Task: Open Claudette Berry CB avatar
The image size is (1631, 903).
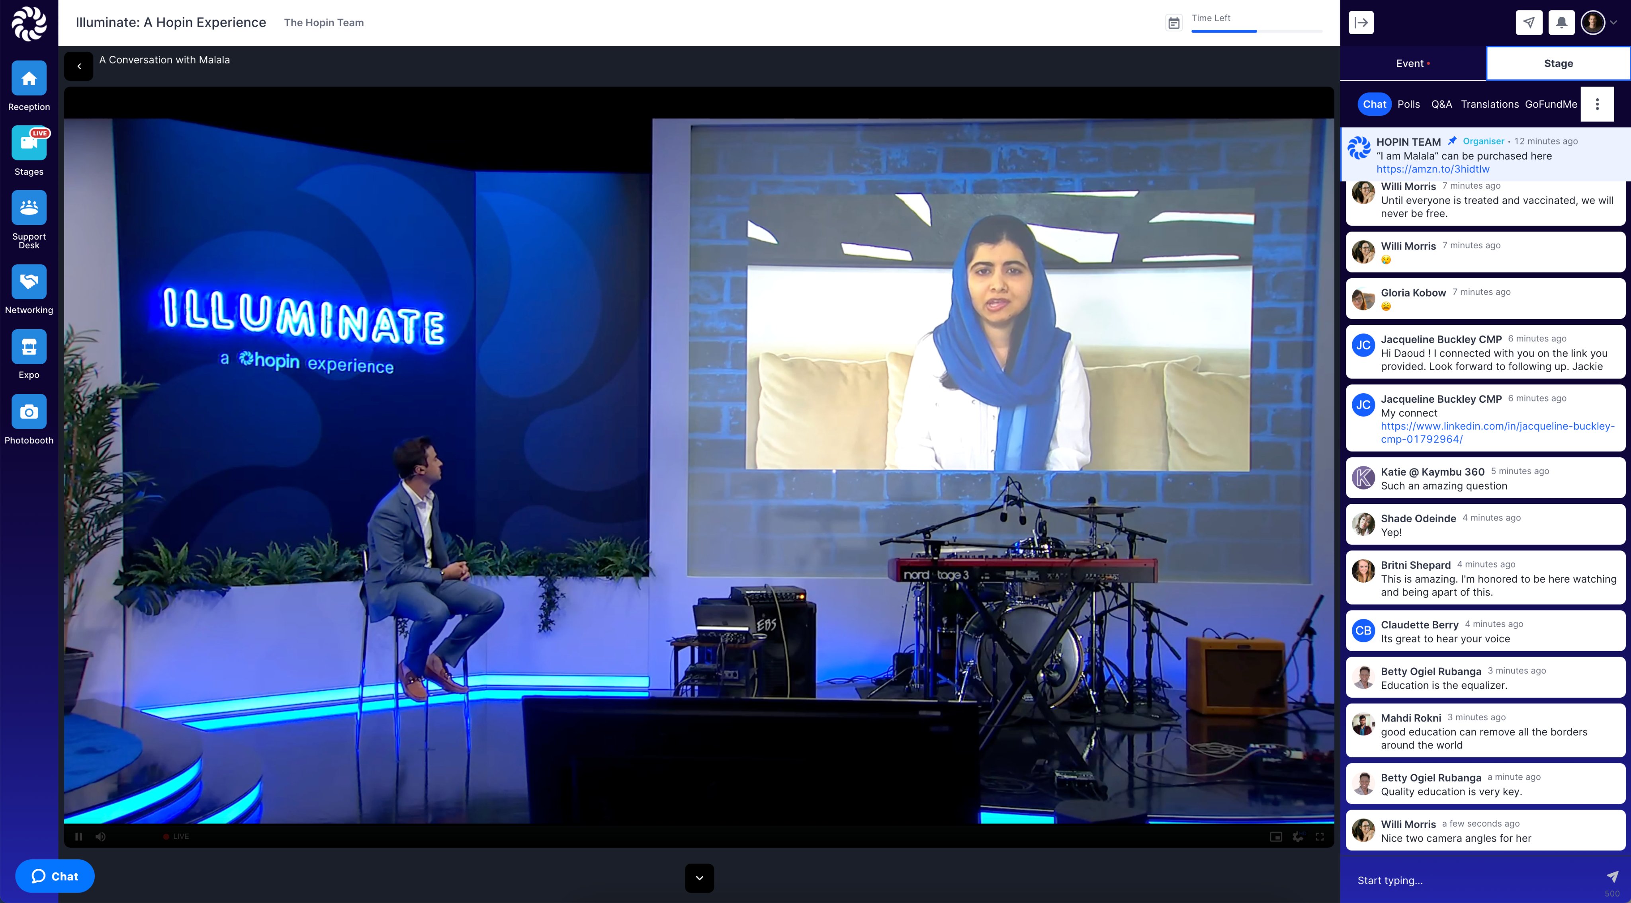Action: (1363, 630)
